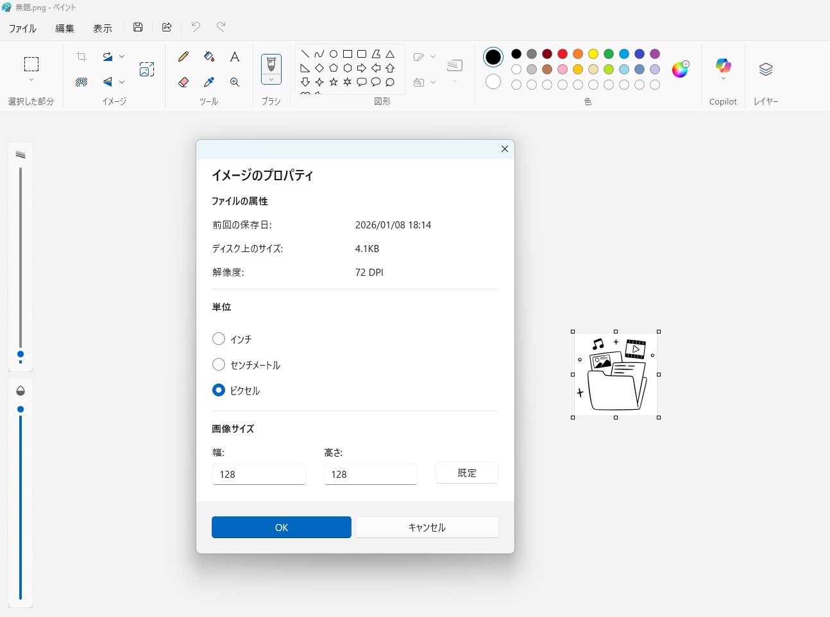Expand the shape fill dropdown

(x=433, y=82)
